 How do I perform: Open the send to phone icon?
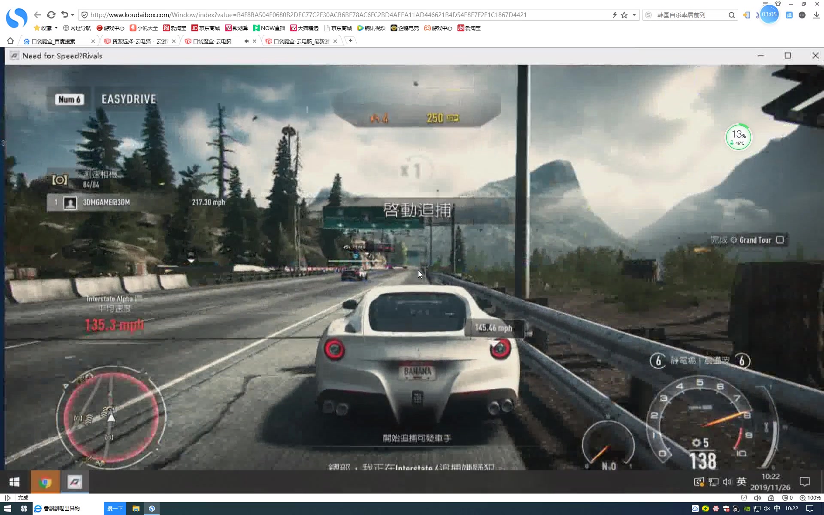tap(747, 15)
